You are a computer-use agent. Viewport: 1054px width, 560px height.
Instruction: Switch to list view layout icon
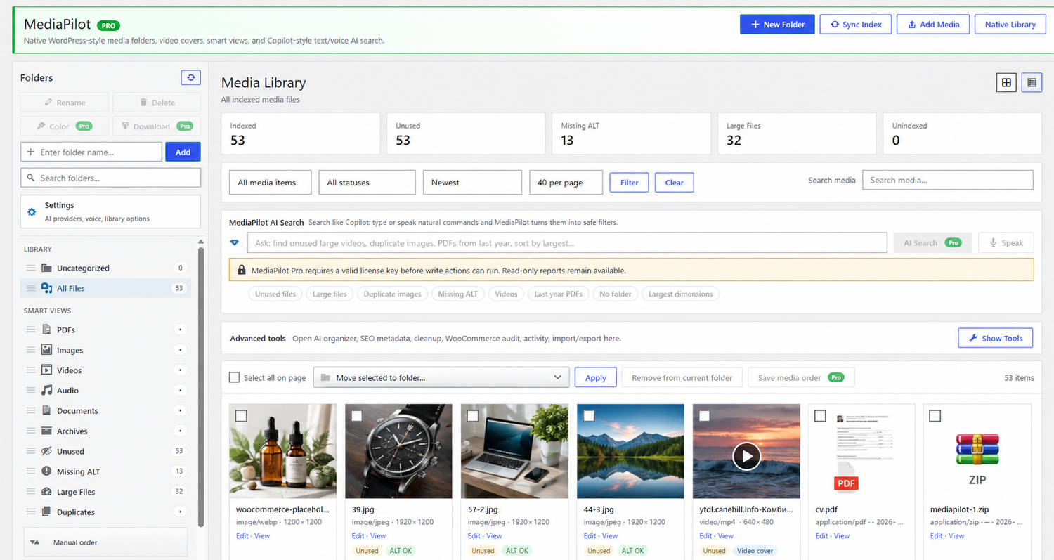[x=1032, y=83]
